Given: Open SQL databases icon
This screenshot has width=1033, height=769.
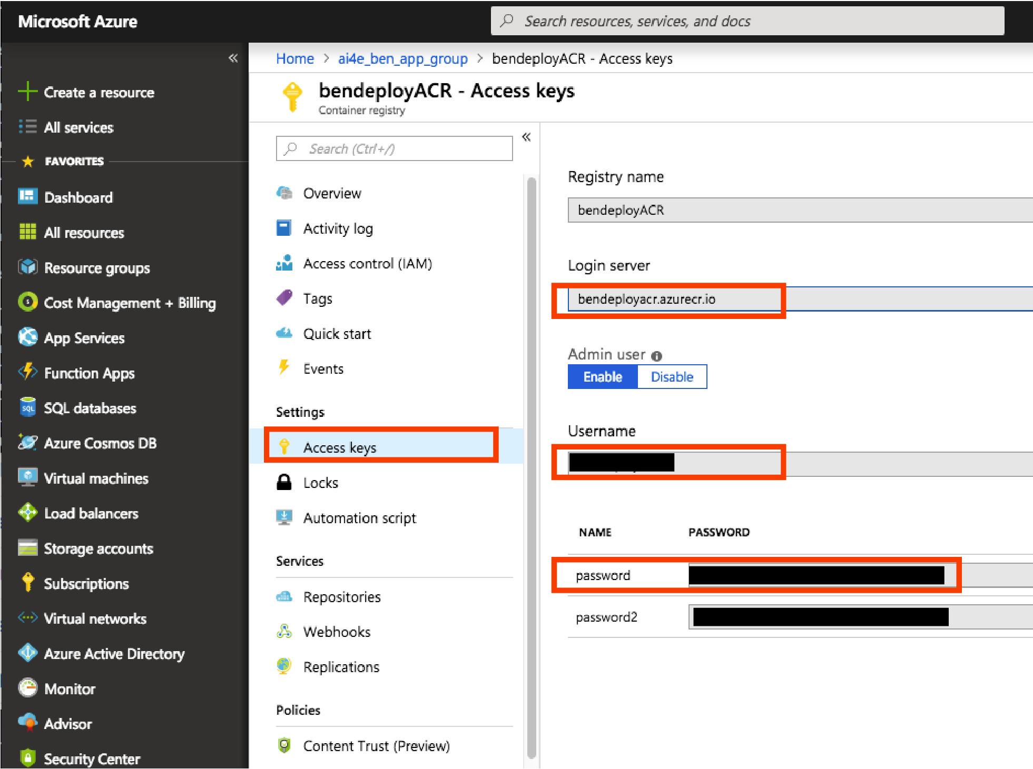Looking at the screenshot, I should [x=27, y=407].
